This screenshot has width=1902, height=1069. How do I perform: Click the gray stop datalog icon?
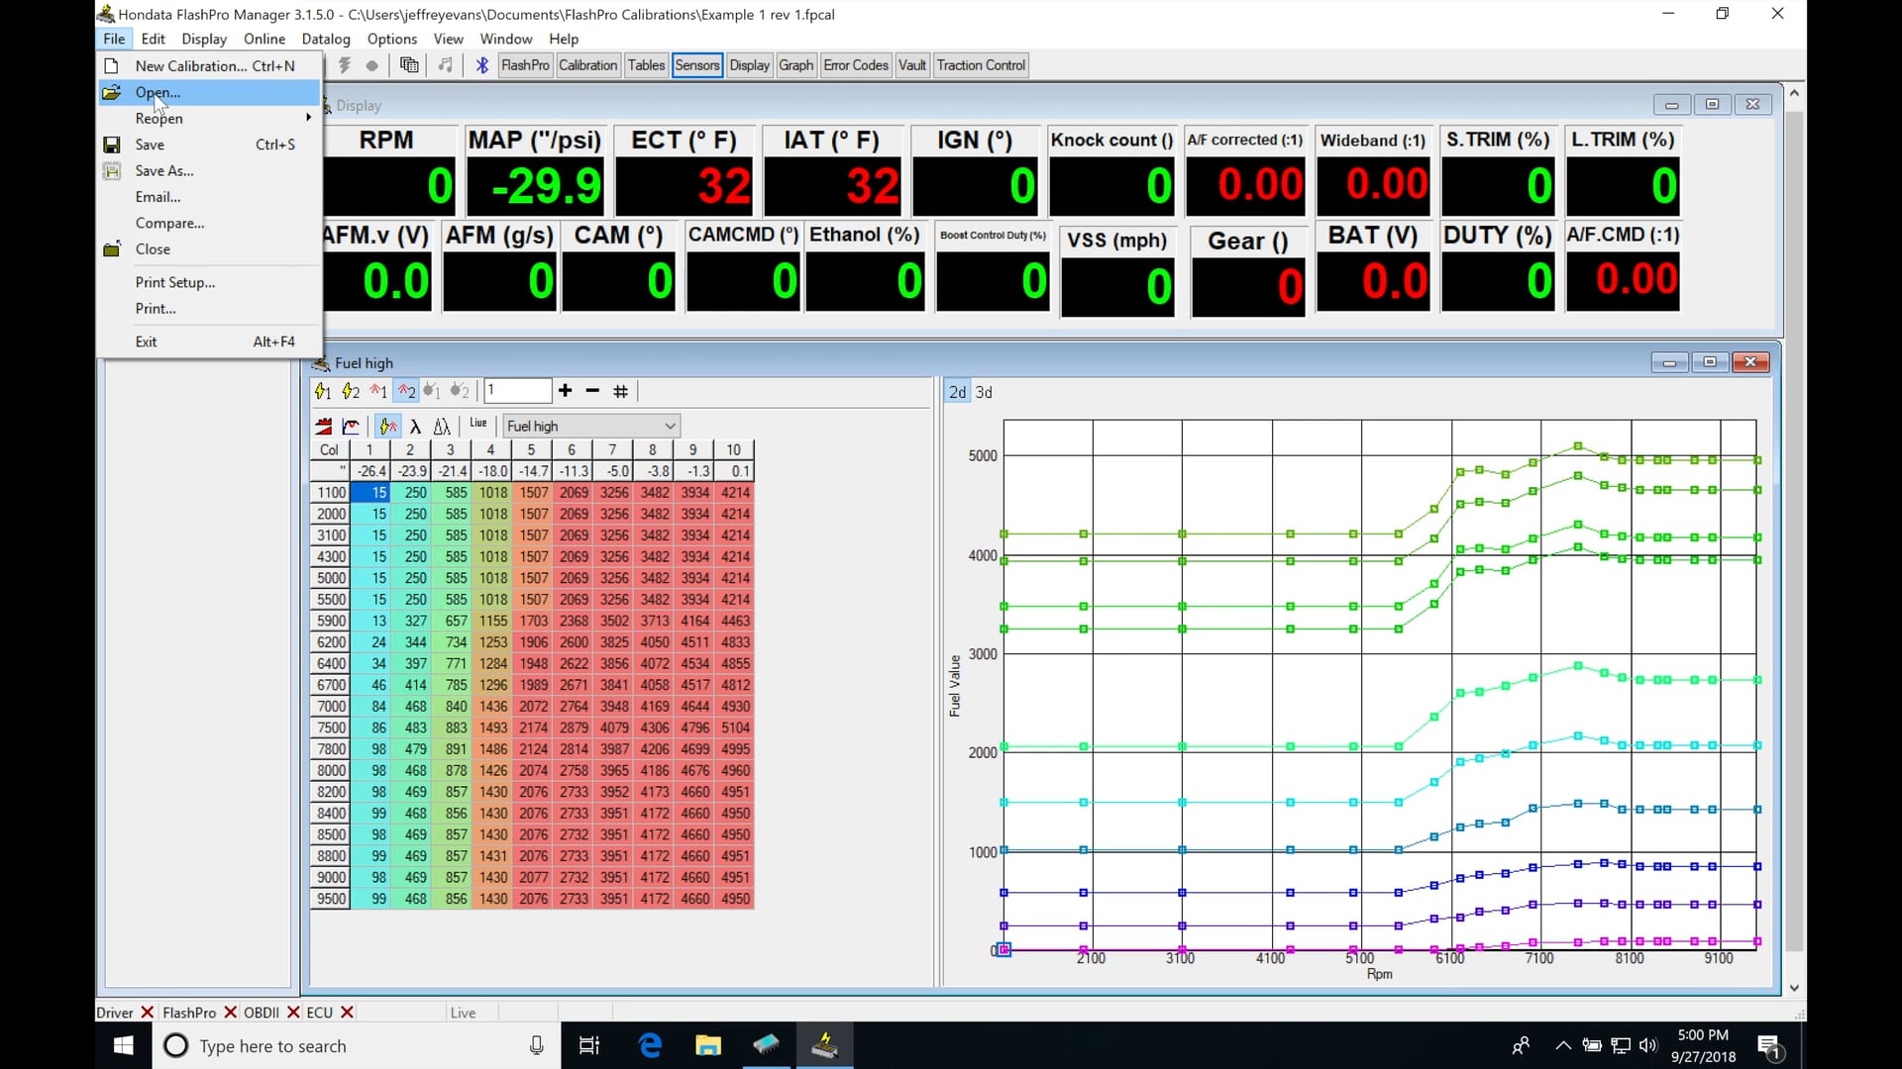click(372, 65)
